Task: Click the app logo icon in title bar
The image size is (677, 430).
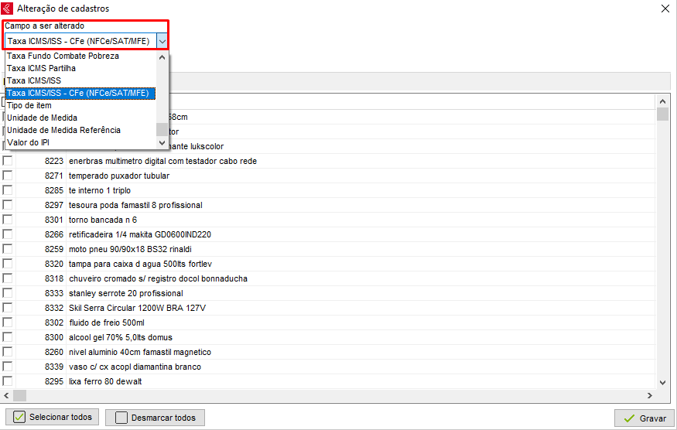Action: [x=9, y=9]
